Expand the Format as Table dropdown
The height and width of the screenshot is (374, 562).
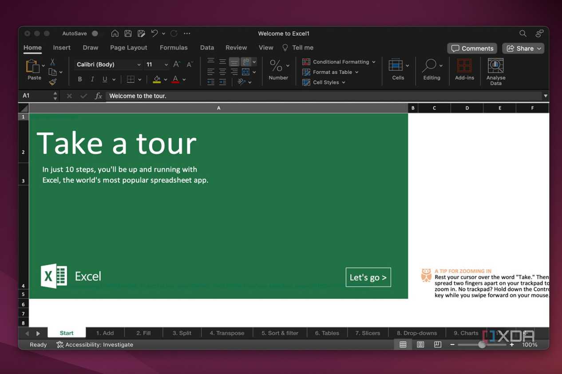click(356, 72)
